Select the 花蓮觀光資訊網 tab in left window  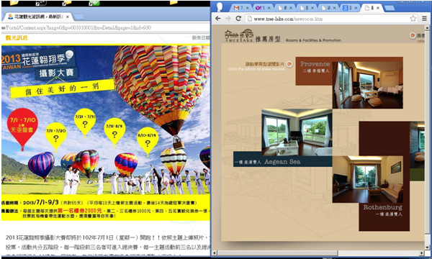(38, 17)
